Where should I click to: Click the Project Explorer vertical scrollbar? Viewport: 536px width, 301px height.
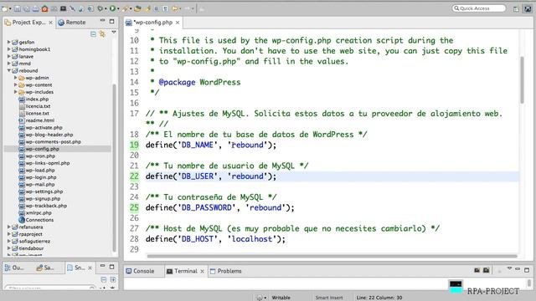(x=114, y=167)
